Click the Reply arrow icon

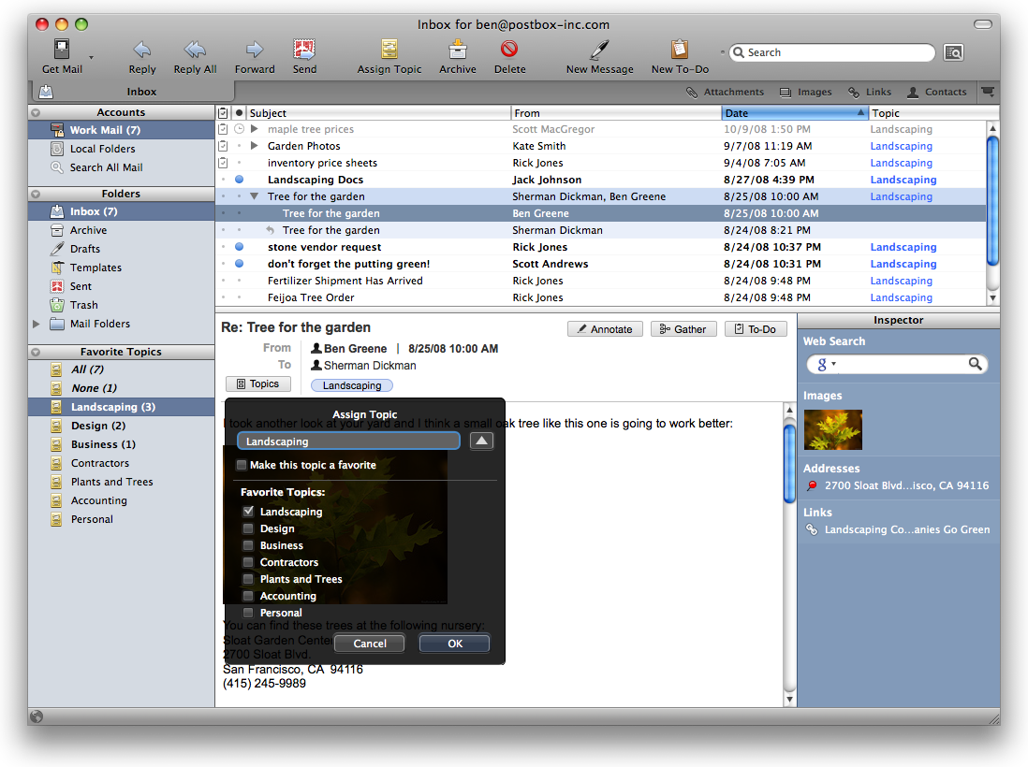tap(142, 50)
